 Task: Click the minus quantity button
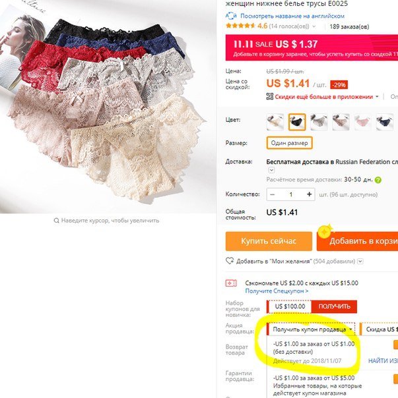tap(272, 194)
